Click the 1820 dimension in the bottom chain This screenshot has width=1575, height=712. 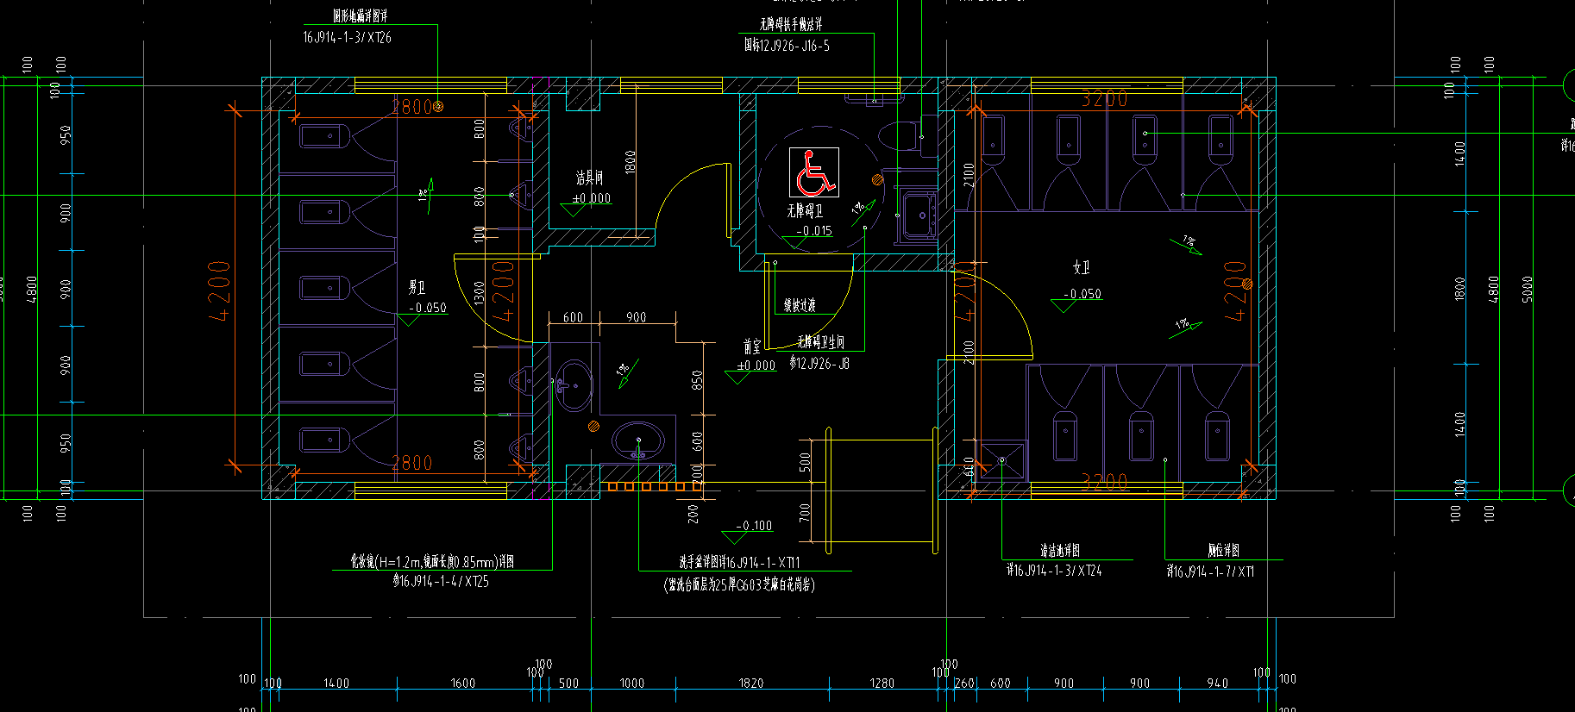(x=751, y=684)
